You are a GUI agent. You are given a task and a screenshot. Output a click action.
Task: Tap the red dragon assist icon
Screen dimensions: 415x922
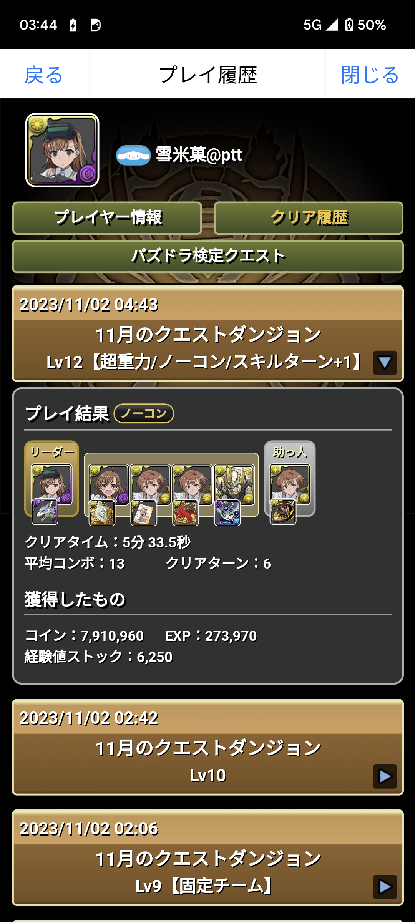coord(186,513)
